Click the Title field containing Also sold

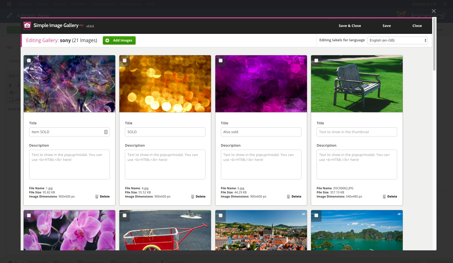click(x=261, y=132)
